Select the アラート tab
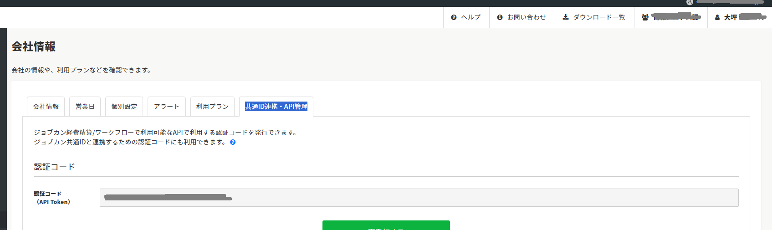Image resolution: width=772 pixels, height=230 pixels. 167,107
